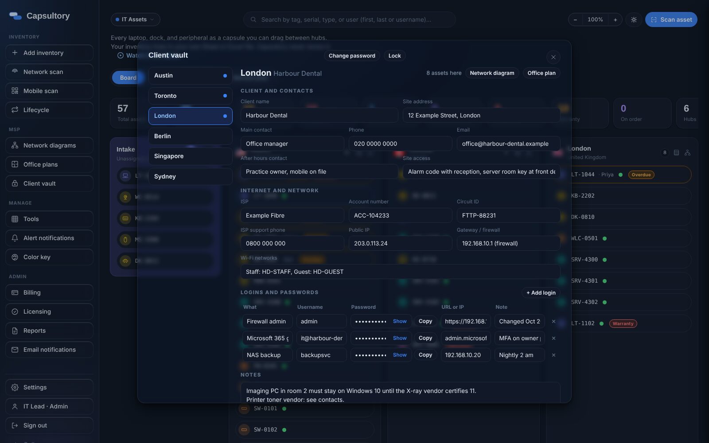Image resolution: width=709 pixels, height=443 pixels.
Task: Open Alert notifications
Action: point(49,238)
